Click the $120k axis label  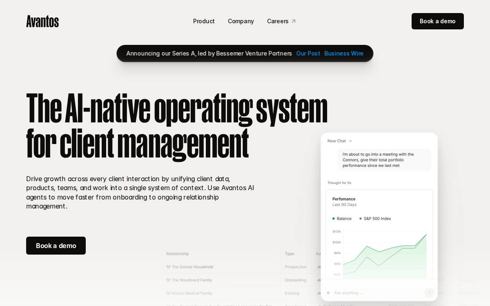tap(336, 231)
